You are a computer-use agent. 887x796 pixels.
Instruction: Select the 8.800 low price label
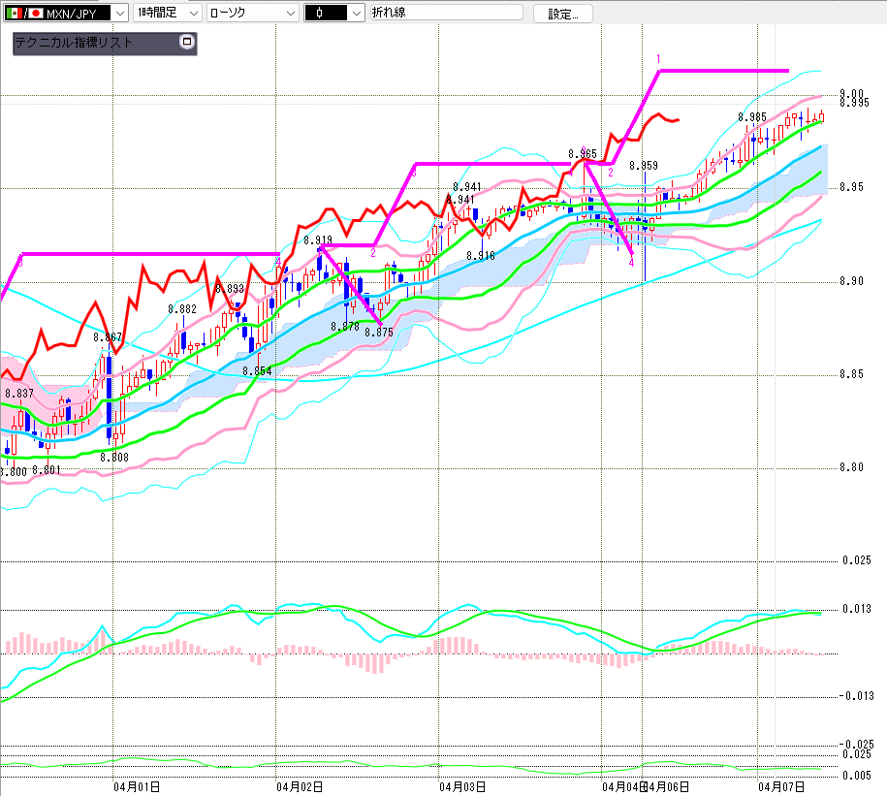tap(14, 471)
